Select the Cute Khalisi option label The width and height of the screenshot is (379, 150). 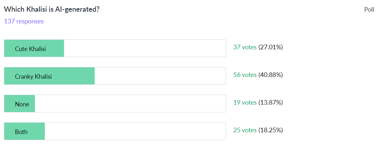(30, 49)
